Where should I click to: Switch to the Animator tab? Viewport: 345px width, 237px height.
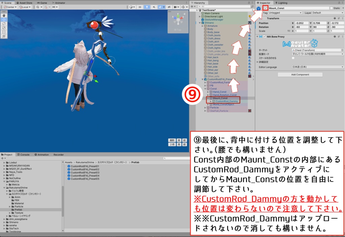coord(59,3)
